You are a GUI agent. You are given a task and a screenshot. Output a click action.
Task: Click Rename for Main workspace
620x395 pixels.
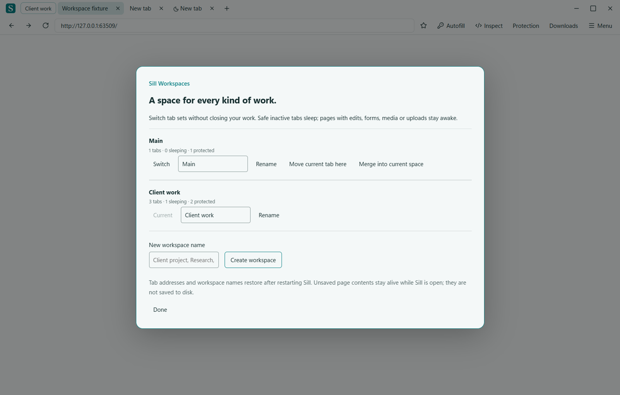pyautogui.click(x=266, y=164)
